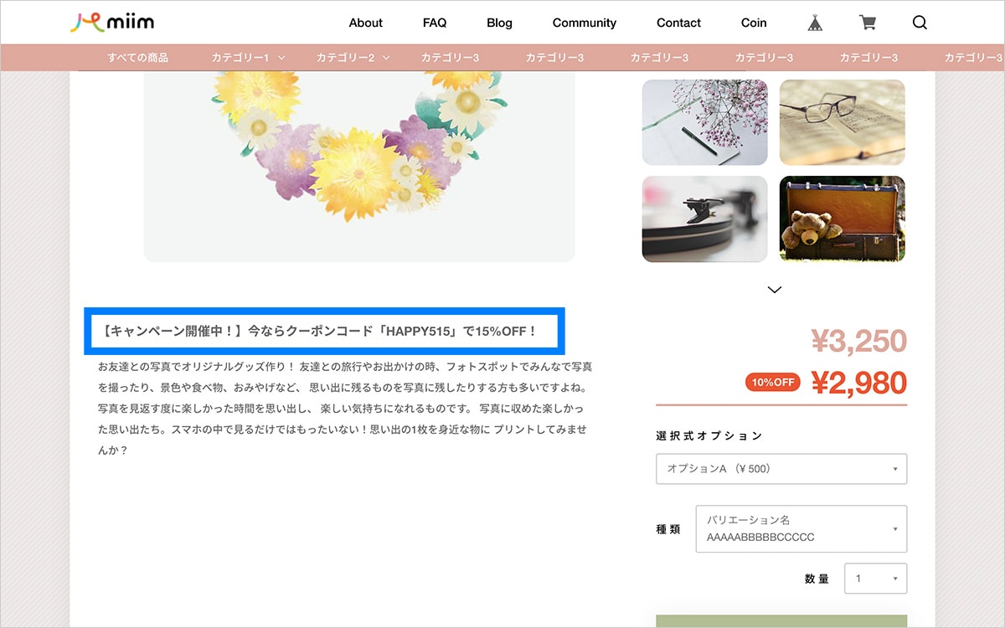1005x628 pixels.
Task: Go to the Blog
Action: tap(499, 23)
